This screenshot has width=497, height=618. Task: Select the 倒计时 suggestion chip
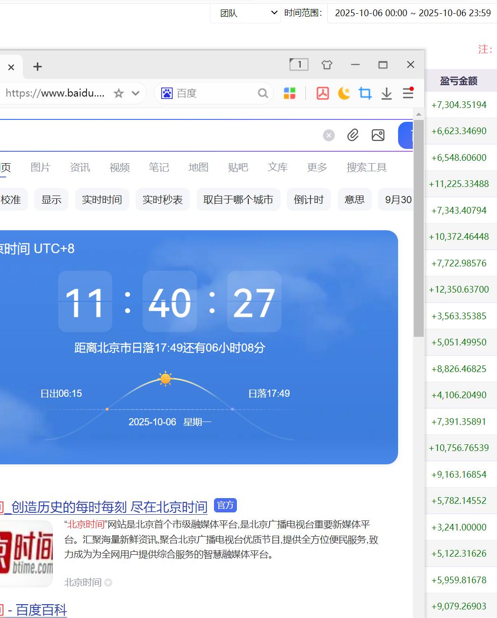(309, 200)
